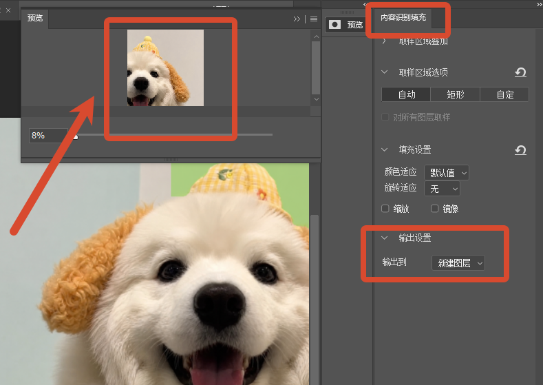Viewport: 543px width, 385px height.
Task: Enable the 镜像 checkbox
Action: pyautogui.click(x=435, y=209)
